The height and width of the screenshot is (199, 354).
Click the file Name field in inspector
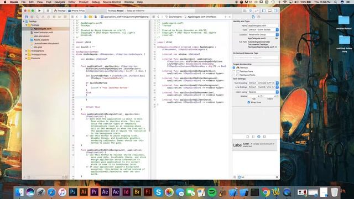263,26
